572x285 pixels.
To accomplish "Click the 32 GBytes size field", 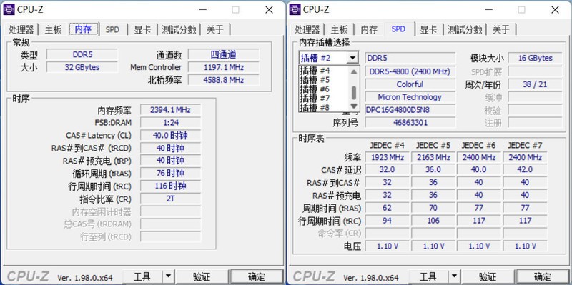I will [82, 67].
